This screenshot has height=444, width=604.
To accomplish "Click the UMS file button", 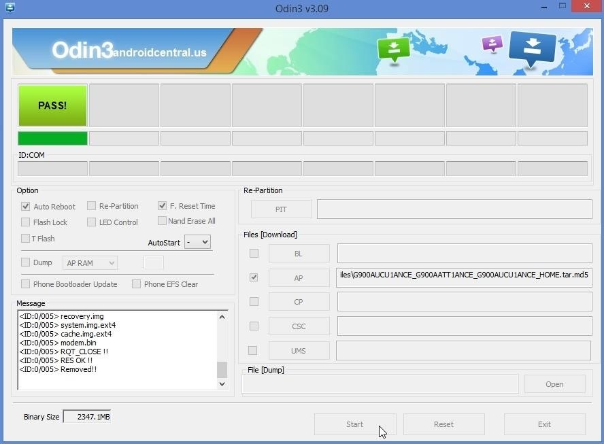I will coord(299,351).
